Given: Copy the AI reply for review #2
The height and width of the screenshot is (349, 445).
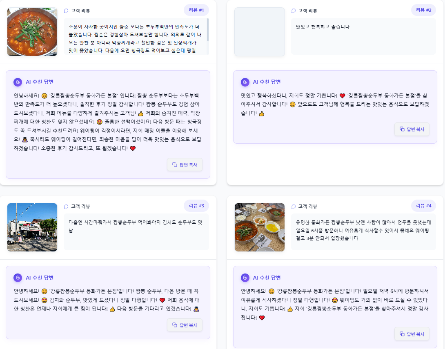Looking at the screenshot, I should [x=412, y=129].
